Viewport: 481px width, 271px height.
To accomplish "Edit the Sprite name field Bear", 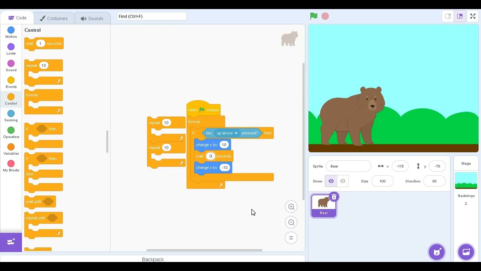I will click(348, 166).
